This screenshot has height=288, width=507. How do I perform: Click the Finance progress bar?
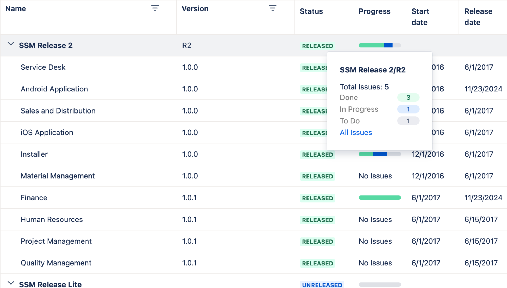point(379,198)
